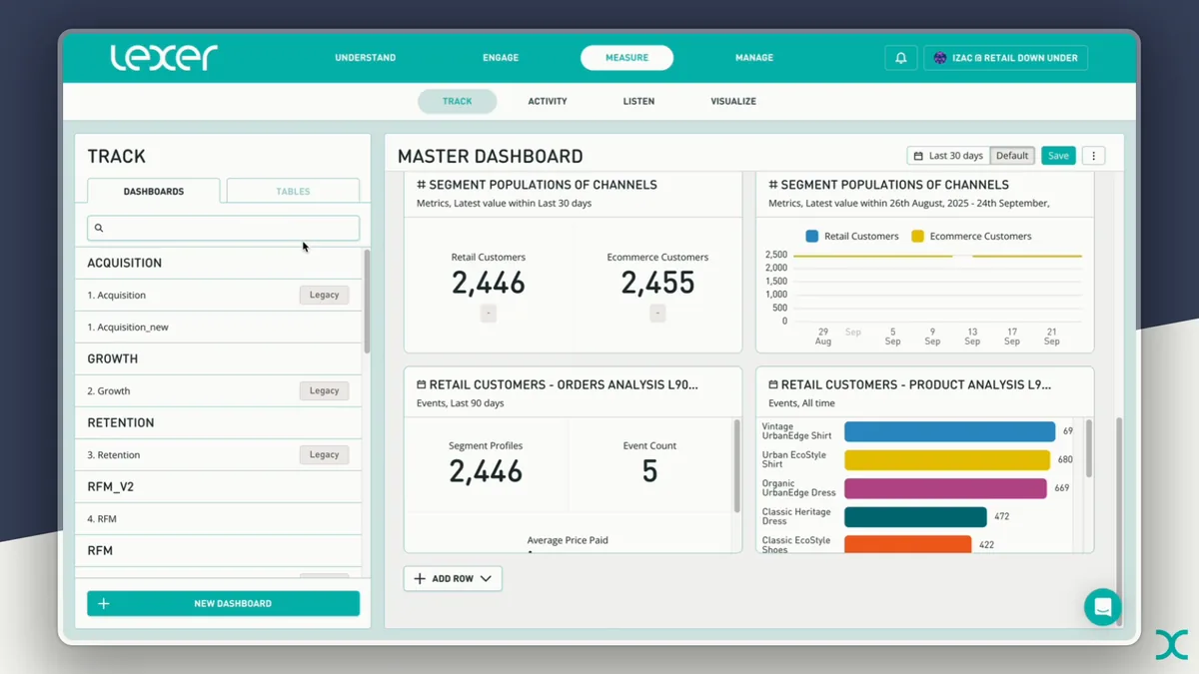Click the Classic EcoStyle Shoes orange bar
This screenshot has height=674, width=1199.
click(907, 544)
